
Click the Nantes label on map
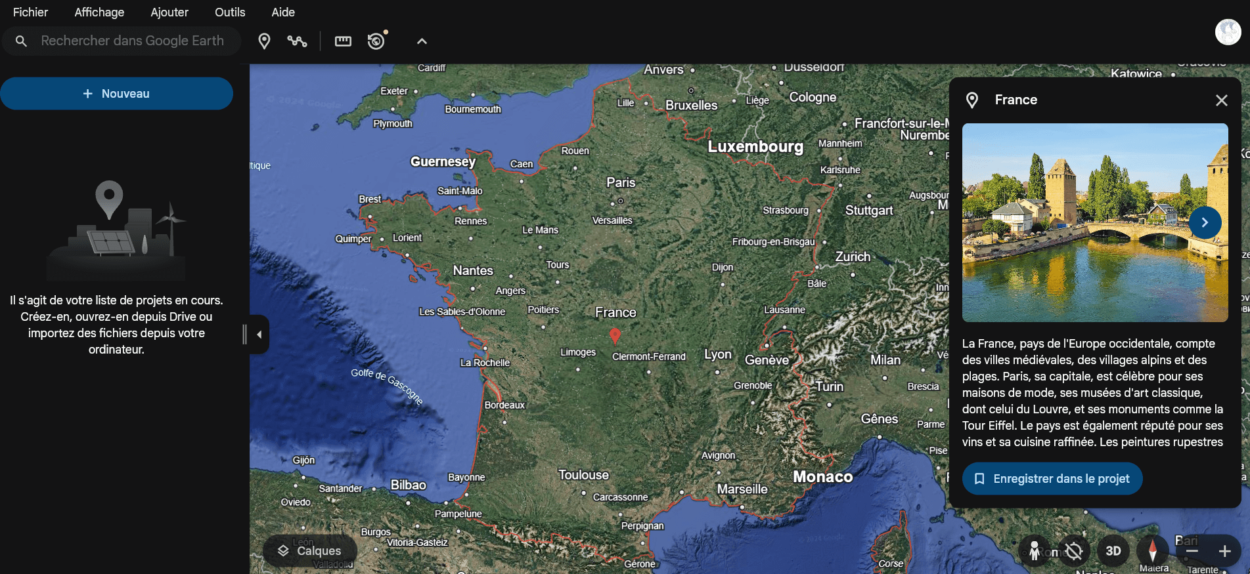coord(473,270)
